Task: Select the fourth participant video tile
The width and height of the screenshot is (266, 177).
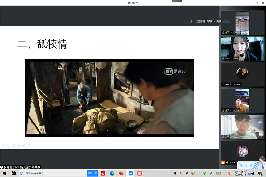Action: 242,100
